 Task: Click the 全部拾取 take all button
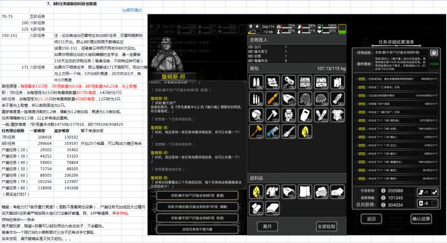[327, 226]
